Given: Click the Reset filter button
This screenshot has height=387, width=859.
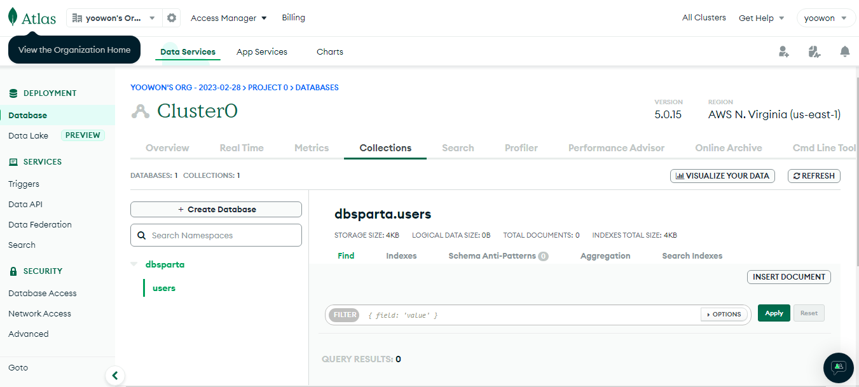Looking at the screenshot, I should [809, 313].
